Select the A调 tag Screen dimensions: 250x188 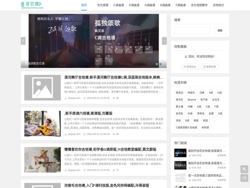pyautogui.click(x=211, y=93)
